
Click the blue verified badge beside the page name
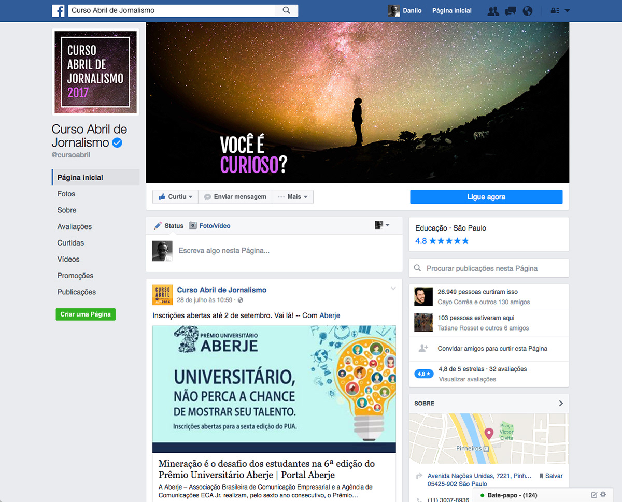[x=118, y=143]
